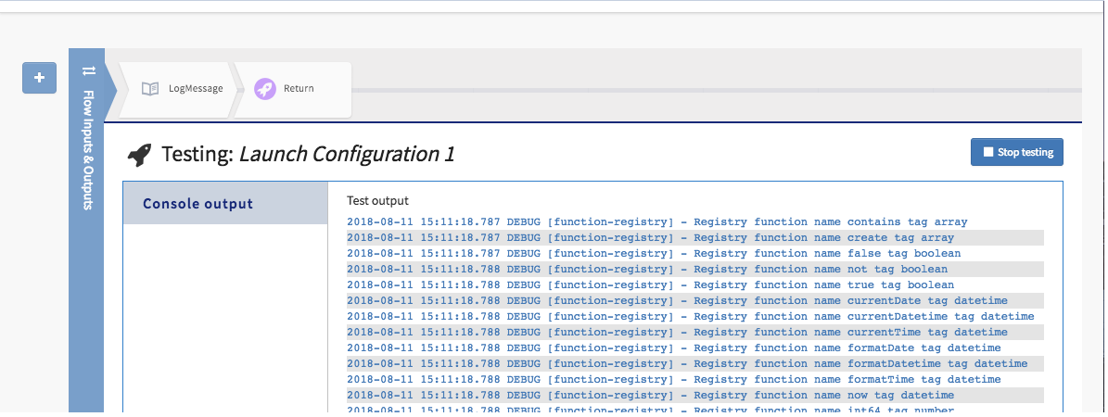
Task: Click the black rocket icon beside Testing
Action: tap(139, 155)
